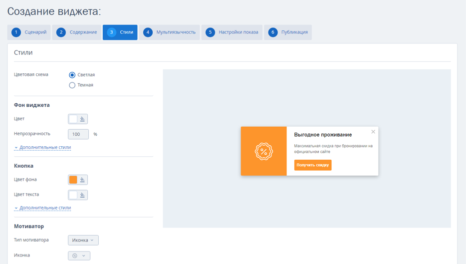Click the orange button background color swatch
466x264 pixels.
[x=73, y=180]
